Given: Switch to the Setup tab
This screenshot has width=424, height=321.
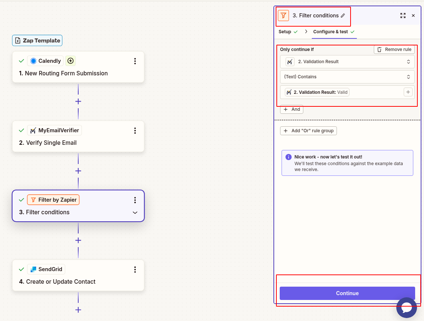Looking at the screenshot, I should click(x=286, y=32).
